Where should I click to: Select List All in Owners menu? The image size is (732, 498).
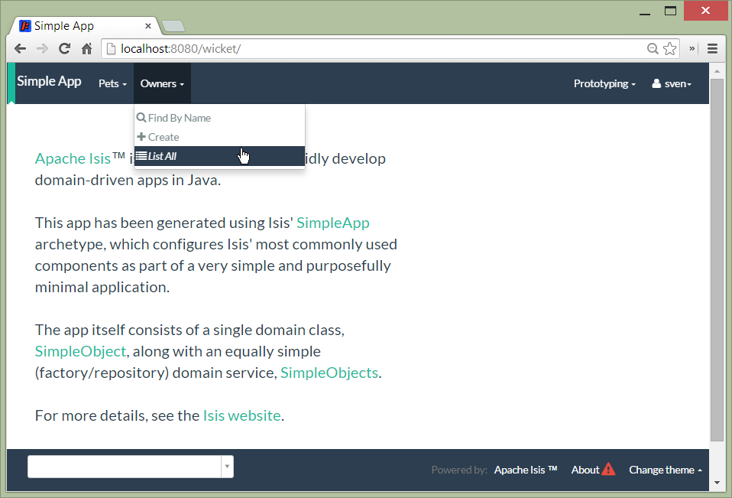[x=162, y=156]
